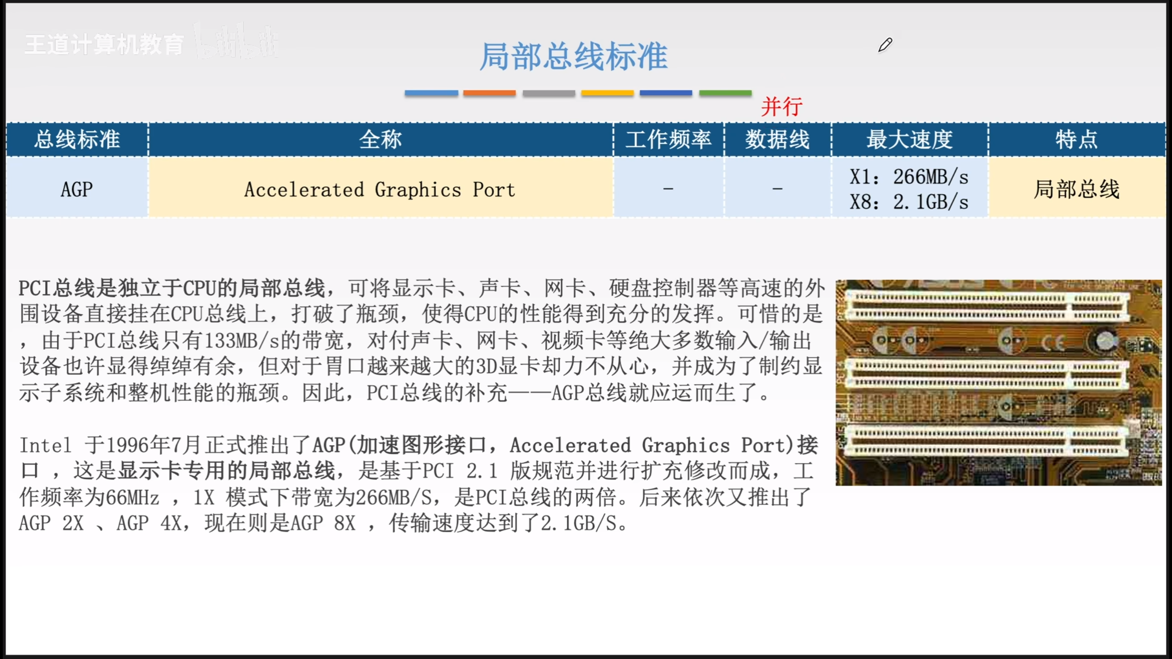Click the orange divider bar under title
This screenshot has width=1172, height=659.
tap(489, 93)
